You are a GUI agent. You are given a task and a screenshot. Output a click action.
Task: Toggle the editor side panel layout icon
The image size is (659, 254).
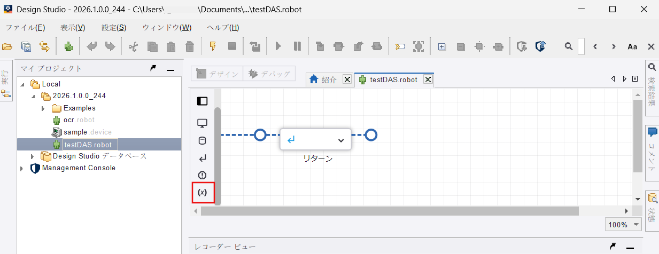[x=202, y=101]
